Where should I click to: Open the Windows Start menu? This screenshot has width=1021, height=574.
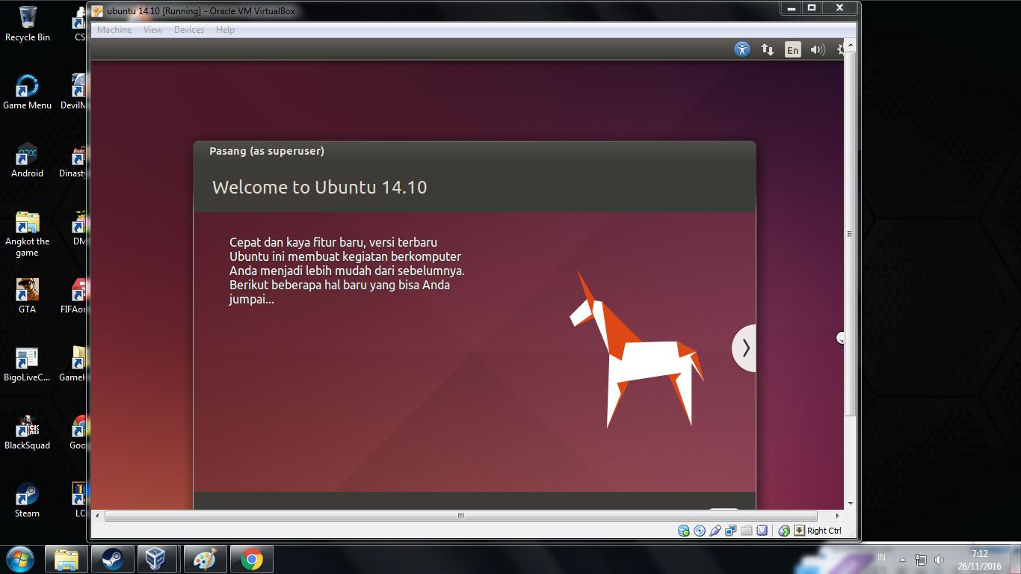[x=19, y=559]
